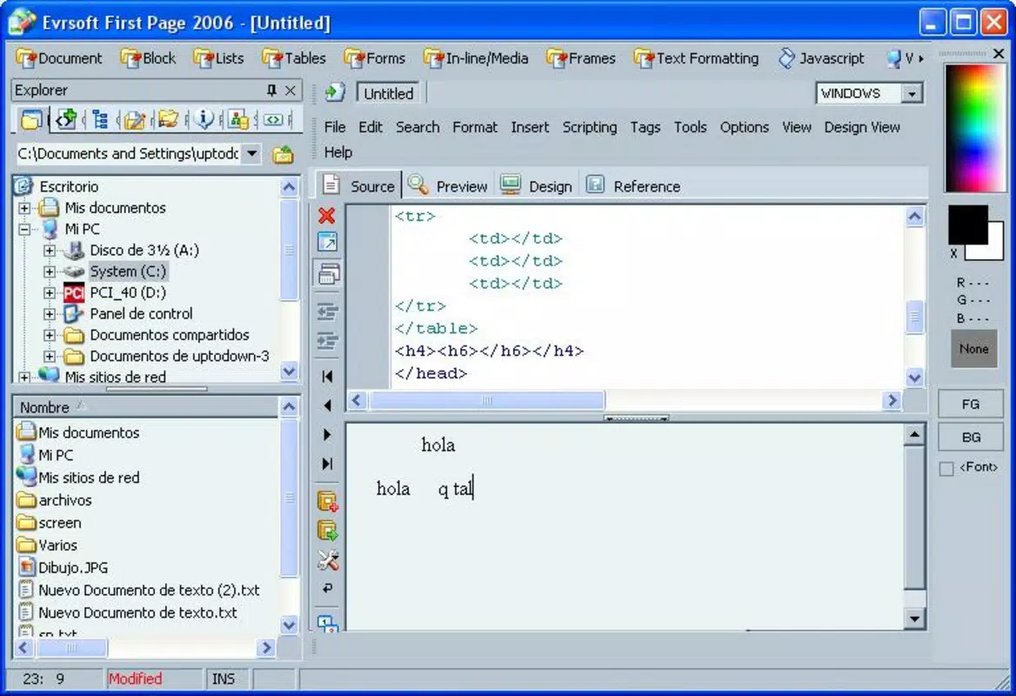Click the None color button
The image size is (1016, 696).
point(974,349)
